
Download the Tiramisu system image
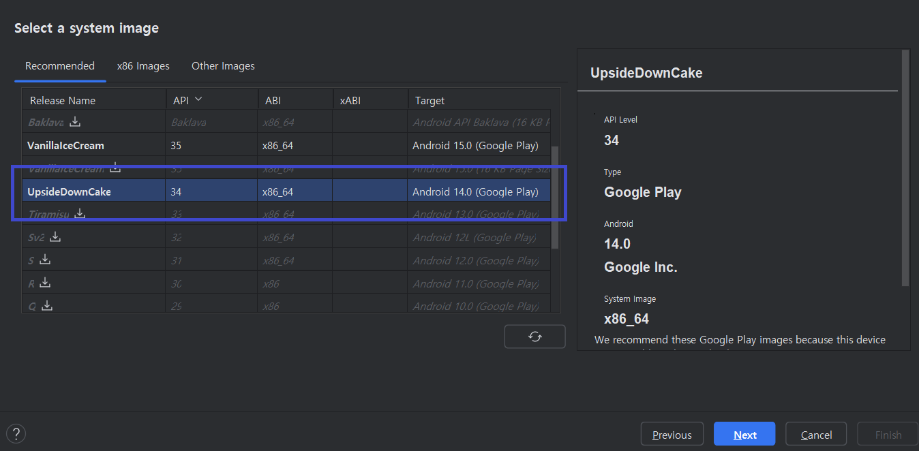[x=80, y=214]
